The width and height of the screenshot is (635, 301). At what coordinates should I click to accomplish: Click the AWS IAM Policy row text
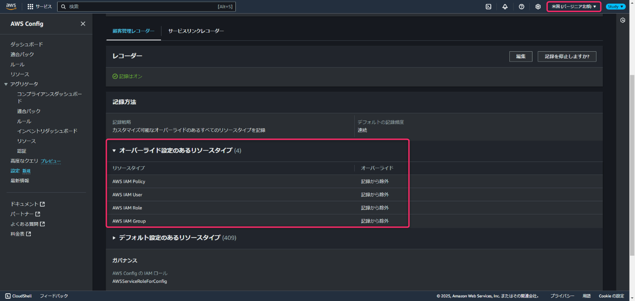[129, 181]
